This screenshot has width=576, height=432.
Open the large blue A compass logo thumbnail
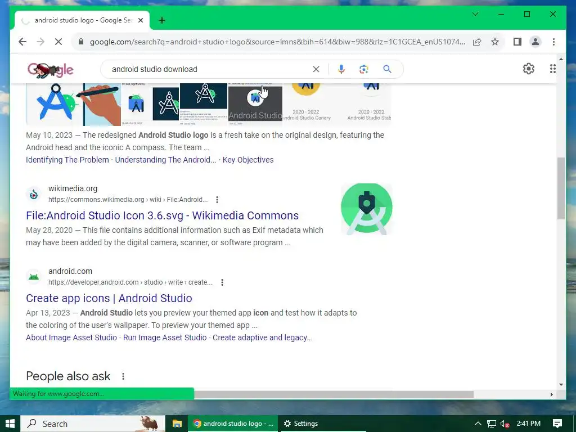(55, 104)
